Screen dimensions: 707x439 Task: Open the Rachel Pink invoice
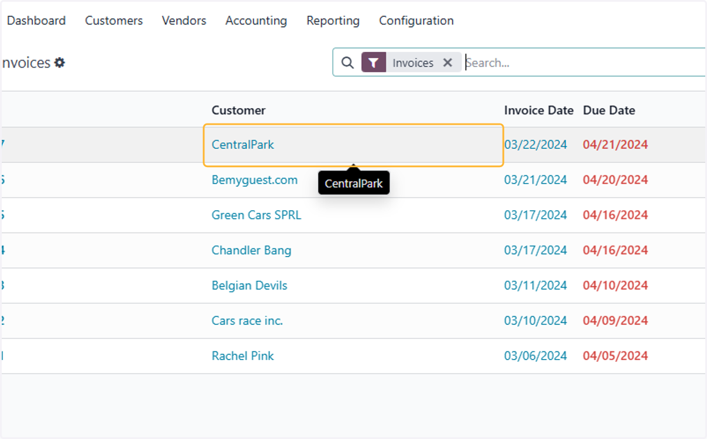[x=243, y=356]
